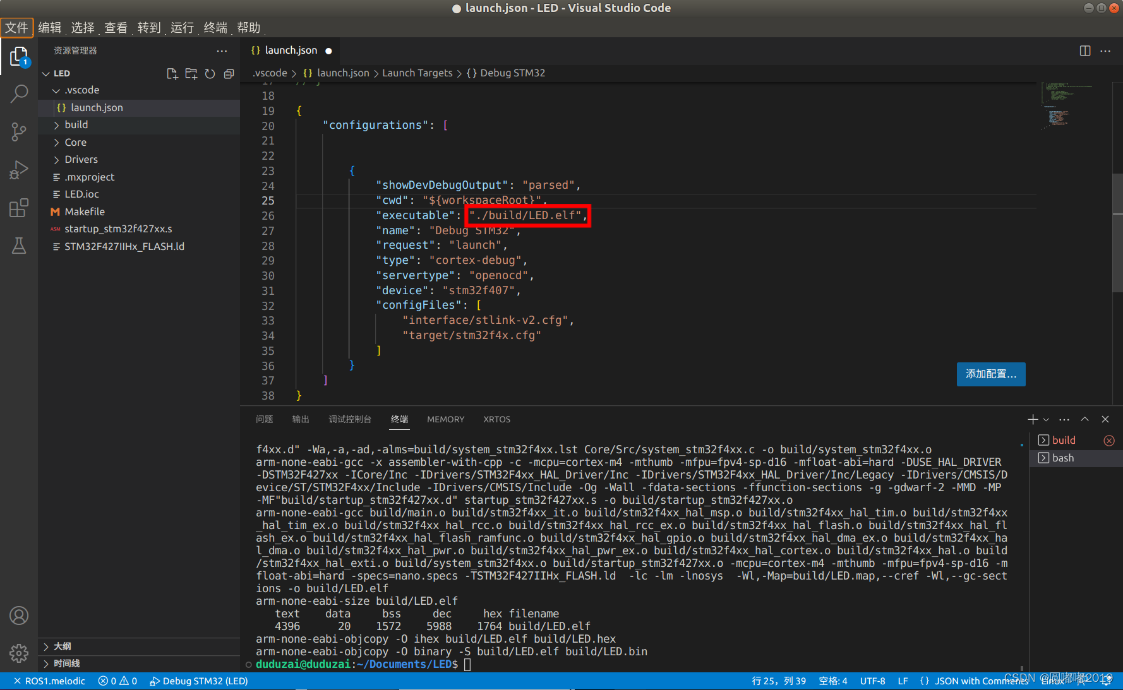This screenshot has height=690, width=1123.
Task: Open the 运行 menu
Action: tap(182, 28)
